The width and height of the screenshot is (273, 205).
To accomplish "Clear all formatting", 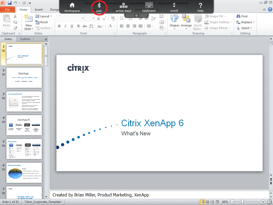I will (113, 18).
